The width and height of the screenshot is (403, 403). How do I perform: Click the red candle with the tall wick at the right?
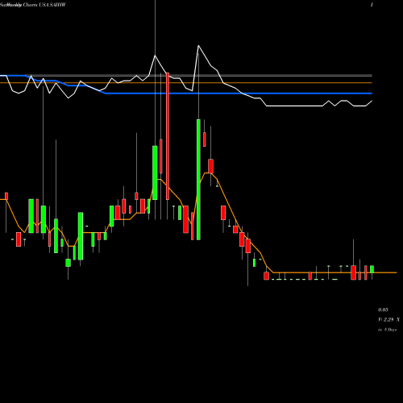click(353, 272)
